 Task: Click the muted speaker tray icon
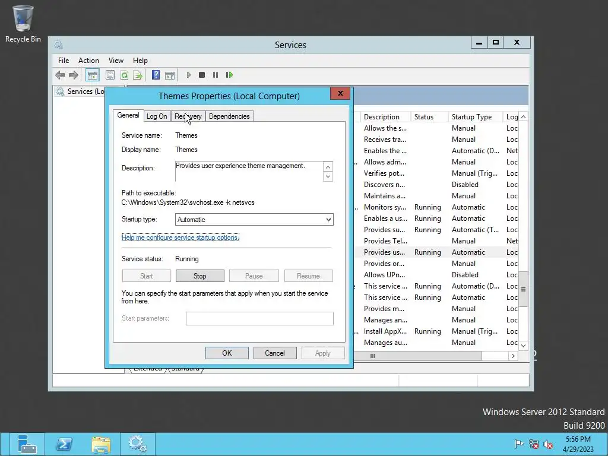[548, 444]
